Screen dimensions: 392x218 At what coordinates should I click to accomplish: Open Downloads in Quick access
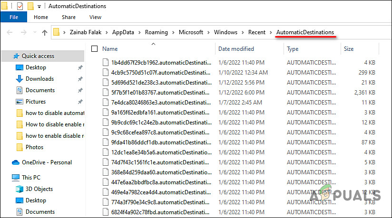(40, 79)
